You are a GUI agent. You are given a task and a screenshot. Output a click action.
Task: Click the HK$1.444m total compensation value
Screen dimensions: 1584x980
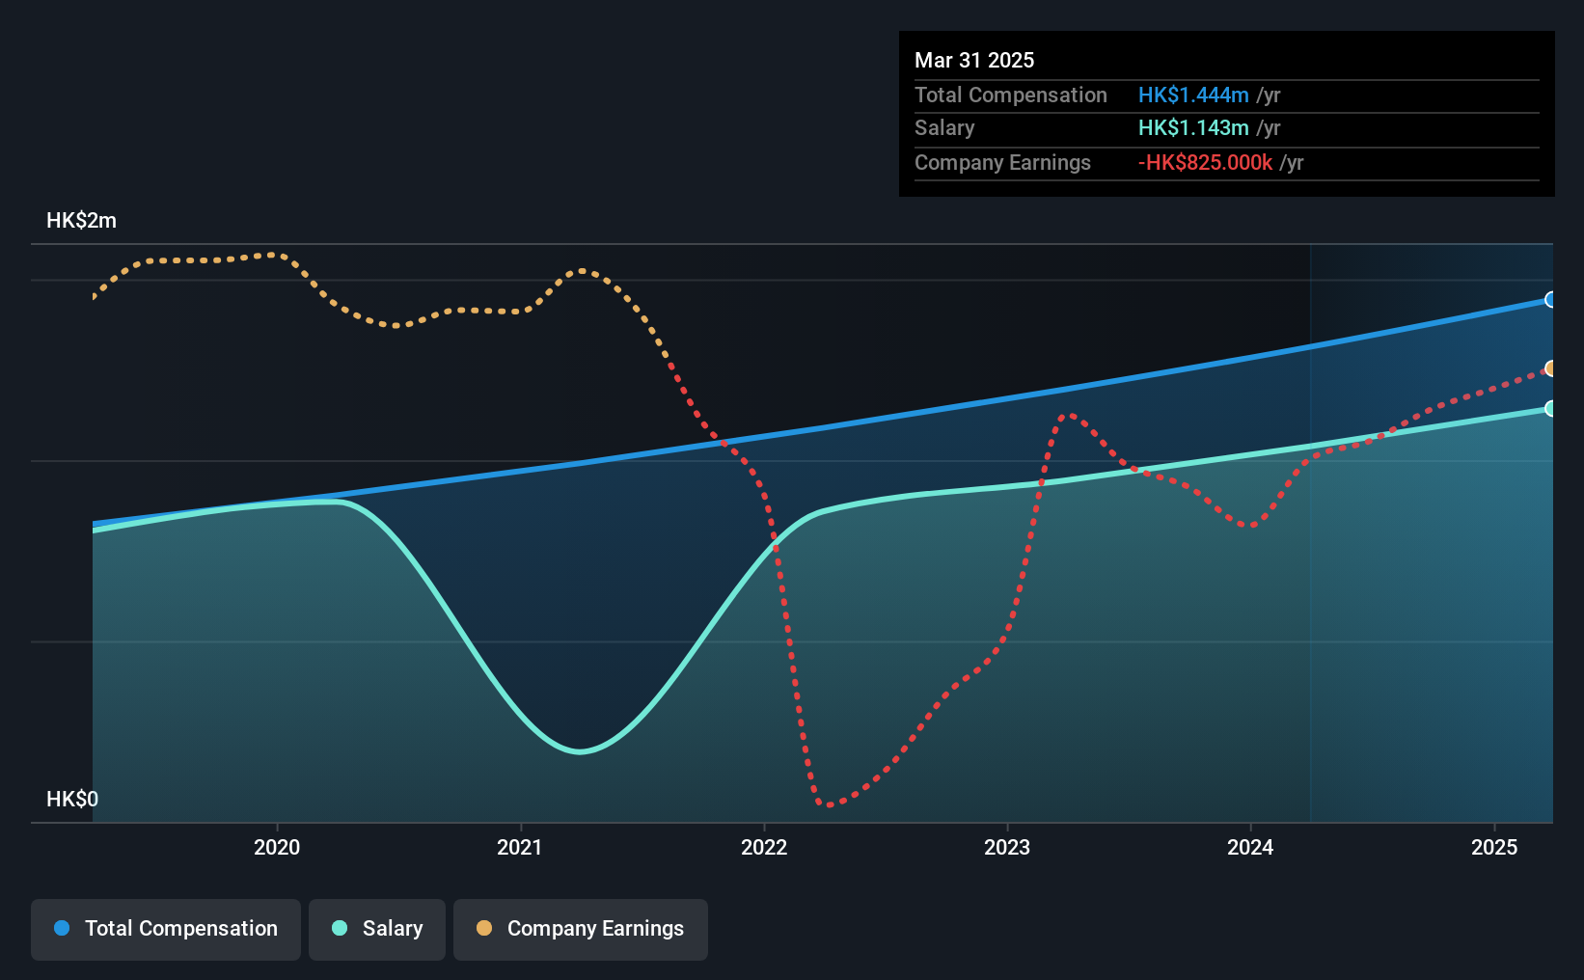tap(1193, 95)
